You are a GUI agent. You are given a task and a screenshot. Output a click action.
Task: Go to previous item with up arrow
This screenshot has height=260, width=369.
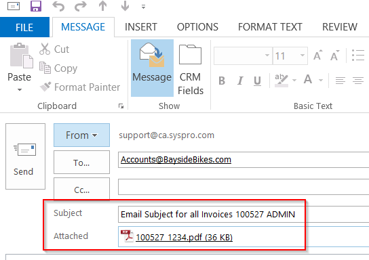102,6
